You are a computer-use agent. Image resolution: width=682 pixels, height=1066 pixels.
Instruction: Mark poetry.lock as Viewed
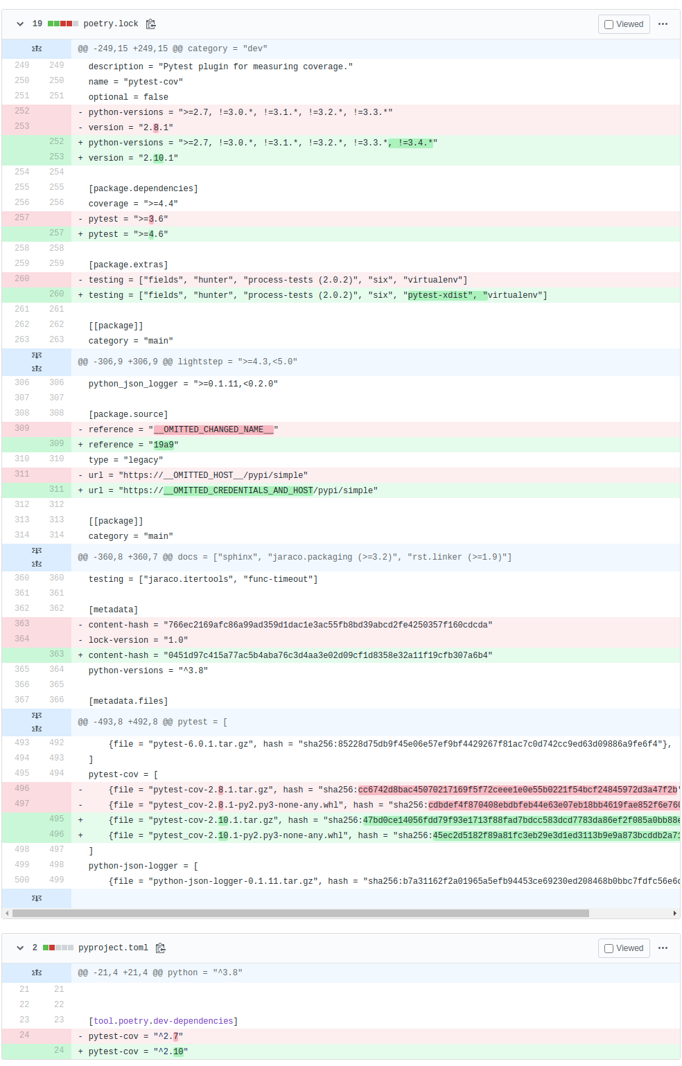point(623,24)
